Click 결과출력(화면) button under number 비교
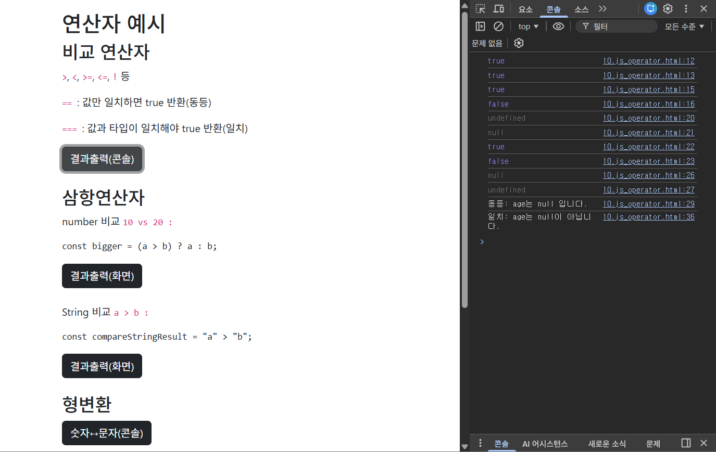Screen dimensions: 716x452 (102, 276)
